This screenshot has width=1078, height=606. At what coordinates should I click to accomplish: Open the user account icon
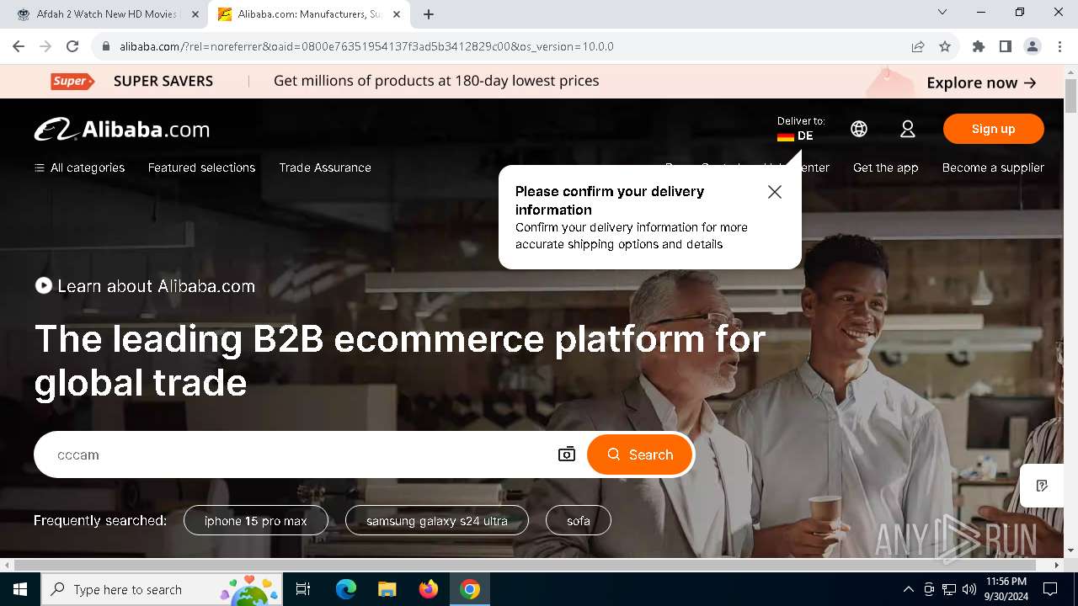907,129
